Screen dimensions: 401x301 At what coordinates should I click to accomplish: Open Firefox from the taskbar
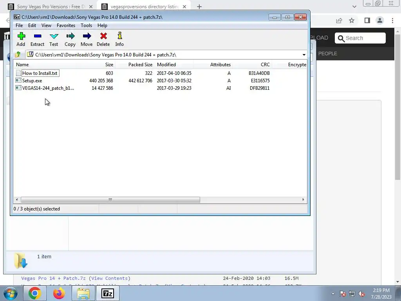(x=59, y=293)
